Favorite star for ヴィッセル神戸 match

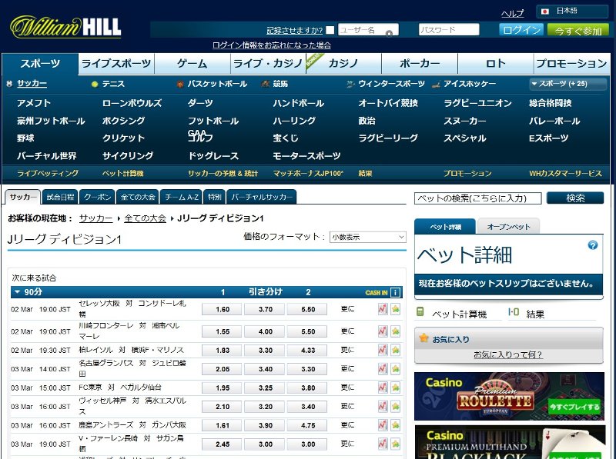click(395, 407)
